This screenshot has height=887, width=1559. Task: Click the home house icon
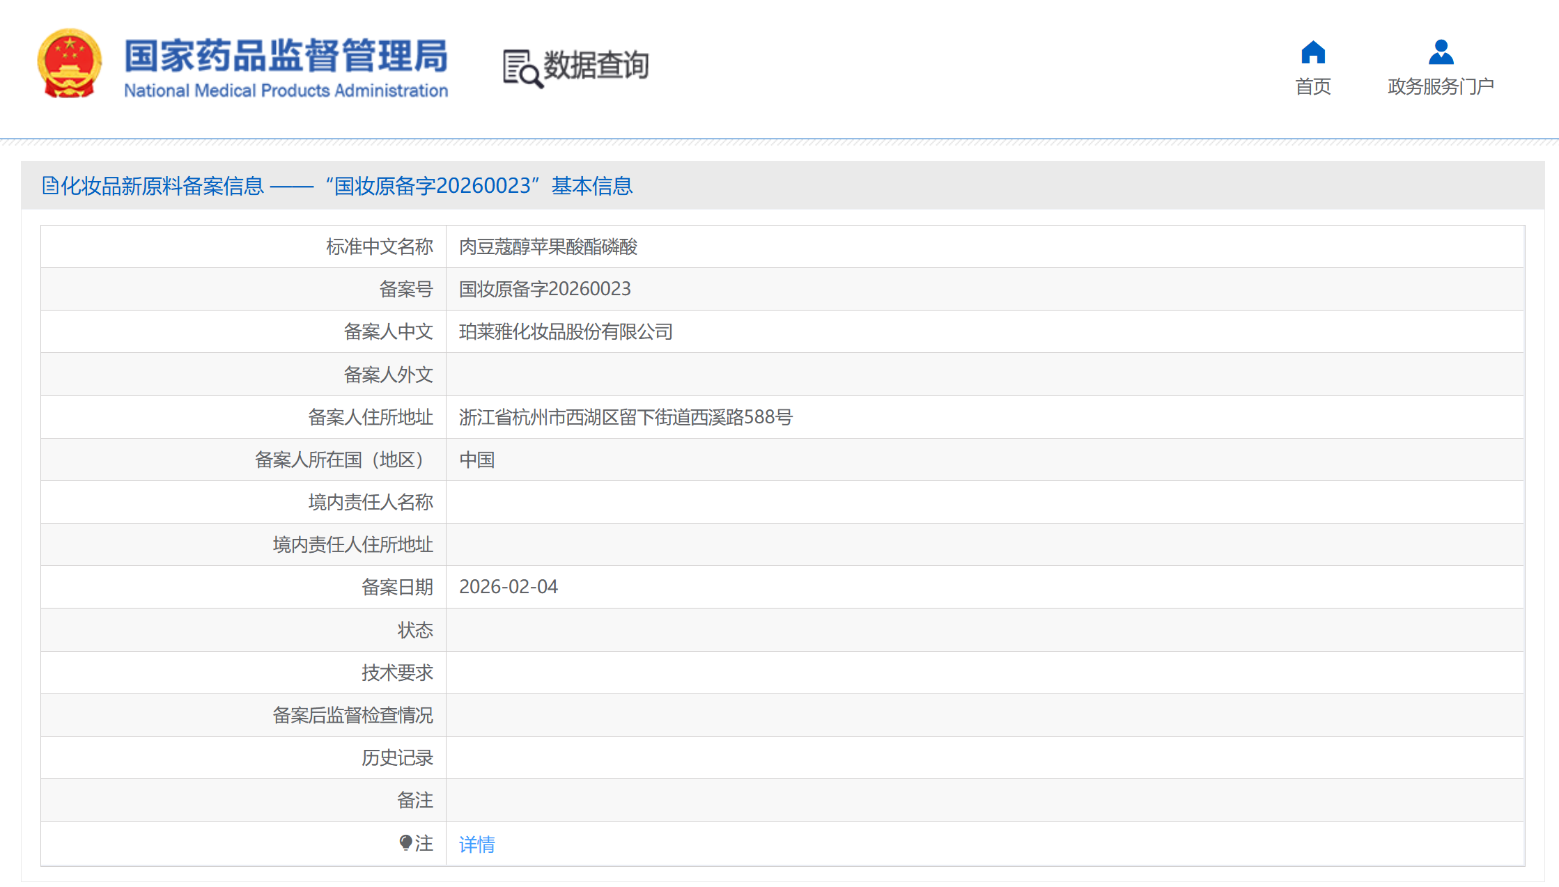click(x=1312, y=52)
